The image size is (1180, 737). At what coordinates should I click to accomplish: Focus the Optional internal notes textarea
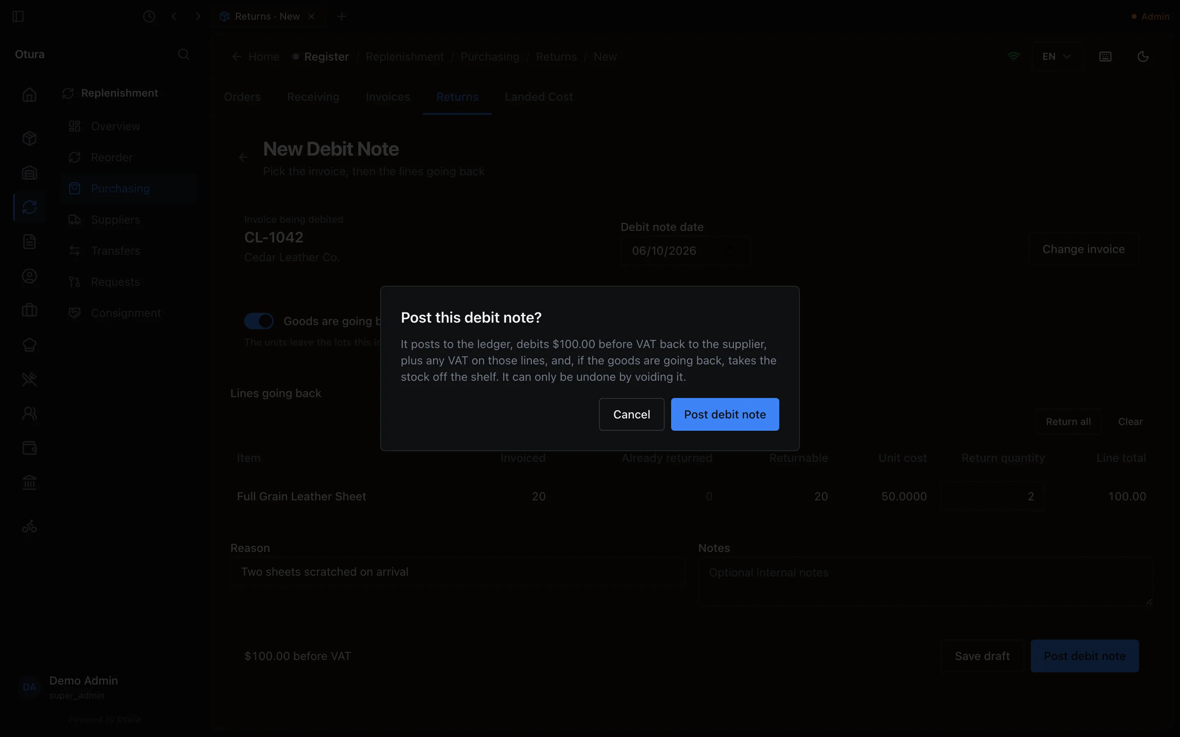(926, 581)
